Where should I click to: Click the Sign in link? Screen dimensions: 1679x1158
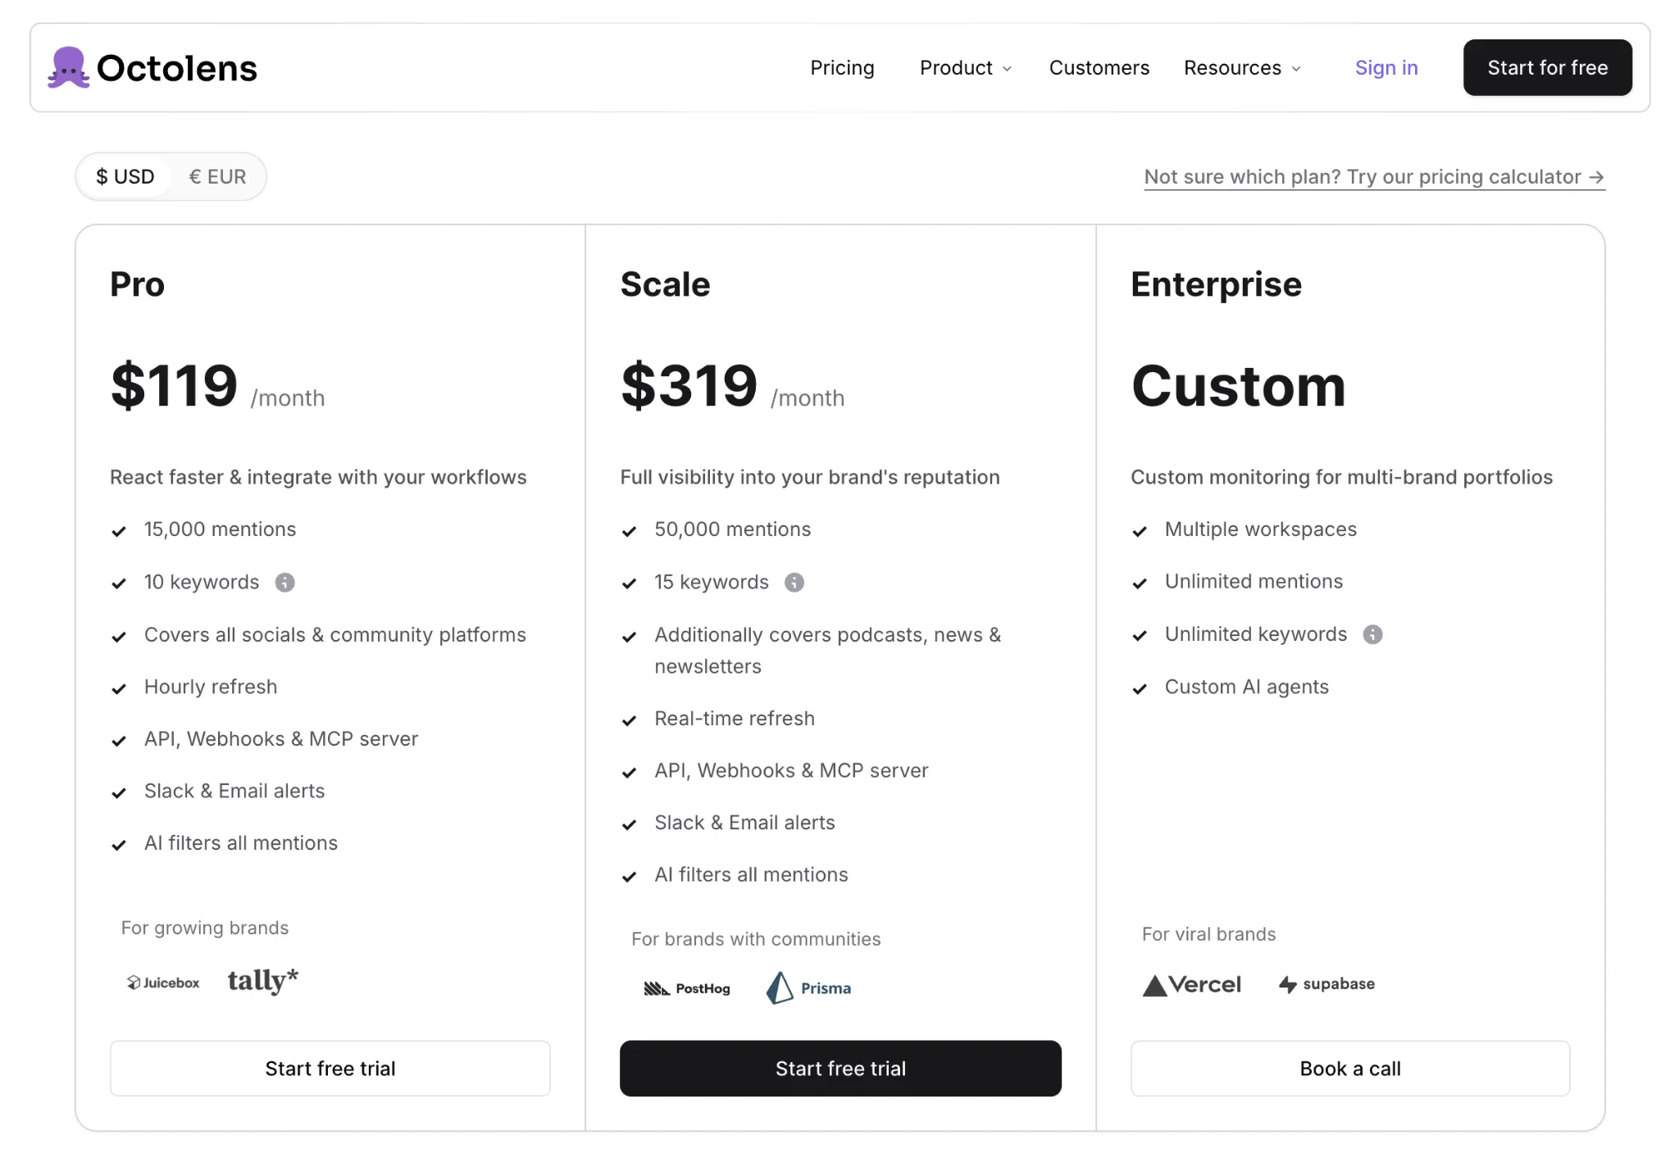[x=1386, y=68]
